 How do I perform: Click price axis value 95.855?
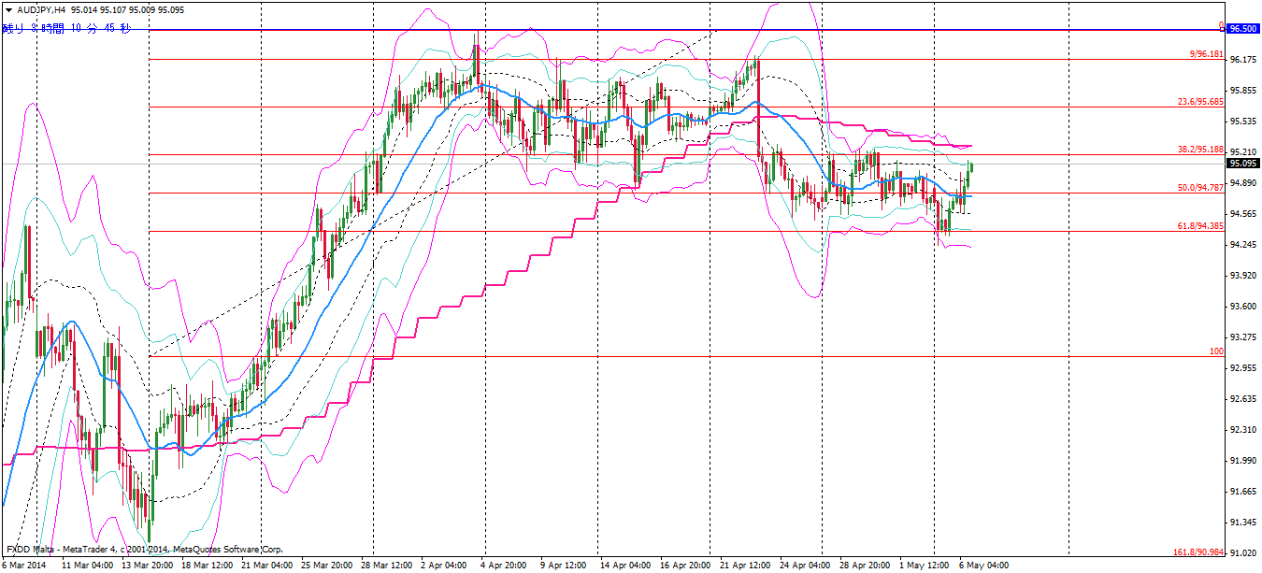[x=1243, y=90]
